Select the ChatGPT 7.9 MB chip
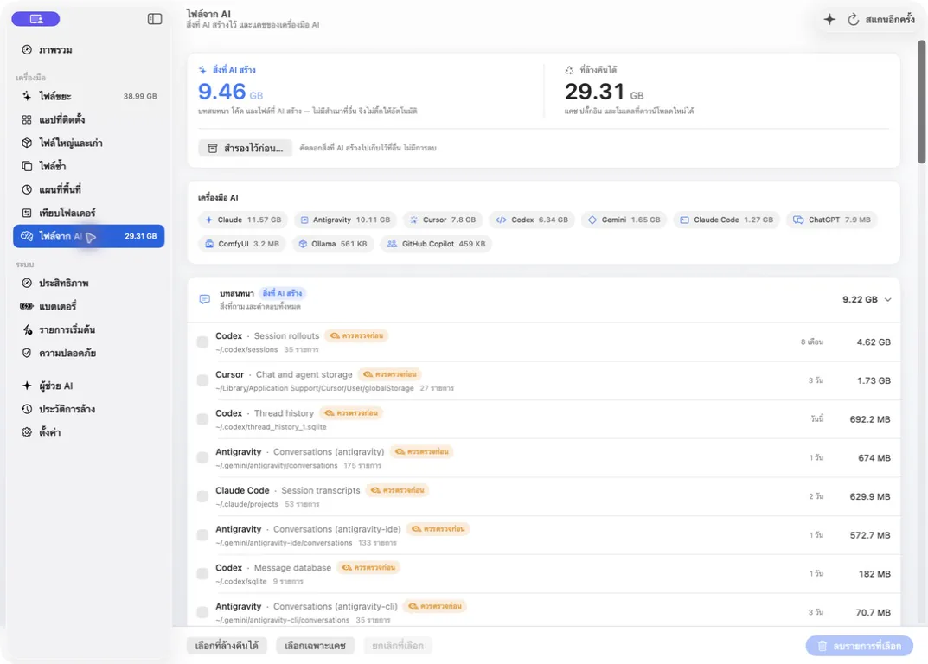Screen dimensions: 928x664 pos(831,220)
